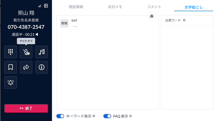Click 通話中 - 00:21 status
Image resolution: width=216 pixels, height=121 pixels.
[23, 34]
